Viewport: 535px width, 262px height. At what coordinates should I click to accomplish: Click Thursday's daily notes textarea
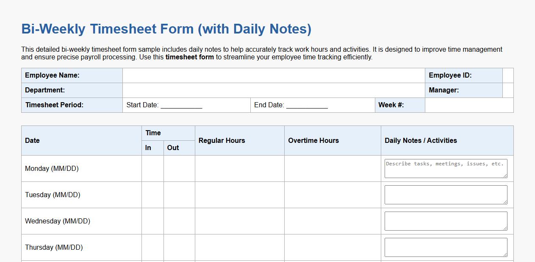[x=445, y=247]
